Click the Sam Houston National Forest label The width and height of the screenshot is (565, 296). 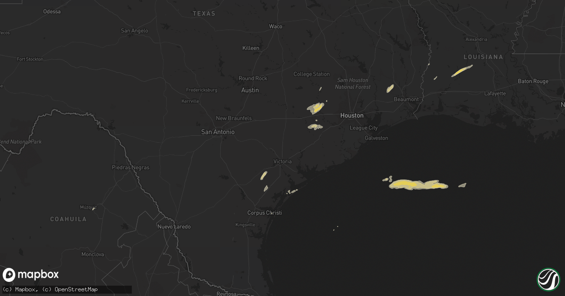pyautogui.click(x=353, y=84)
